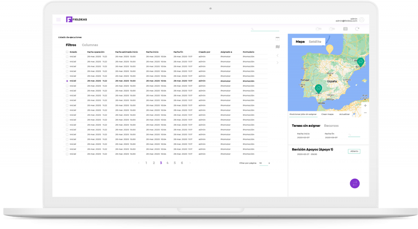Image resolution: width=418 pixels, height=229 pixels.
Task: Open the hamburger menu beside the Fieldeas logo
Action: click(x=58, y=20)
